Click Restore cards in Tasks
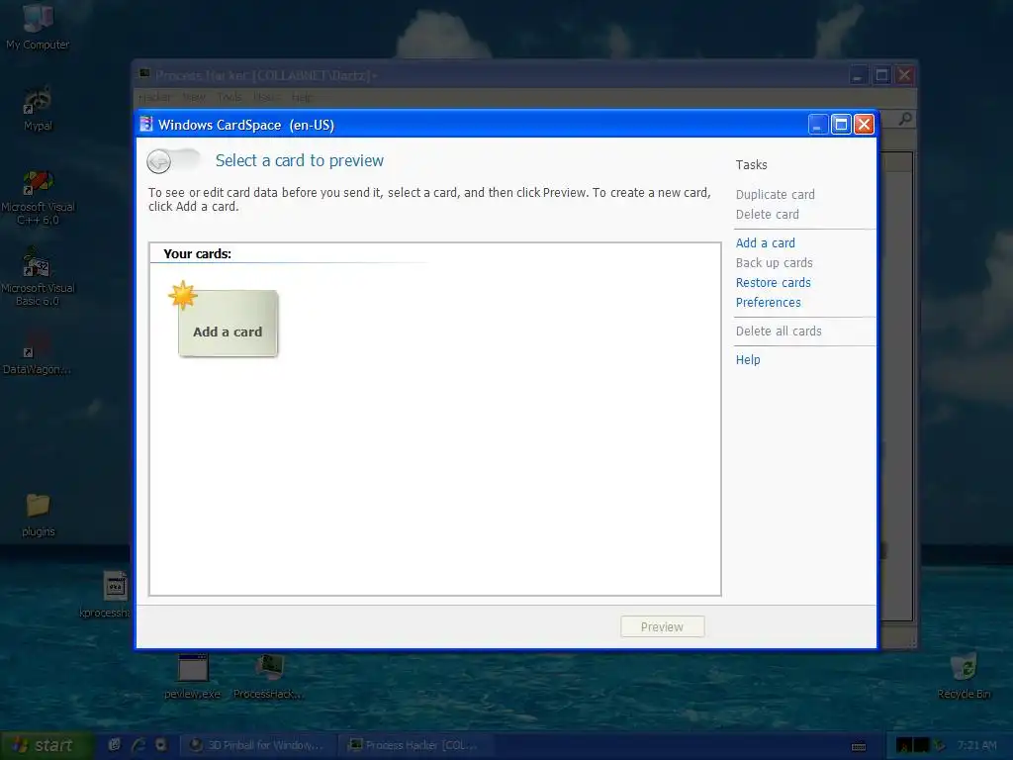This screenshot has width=1013, height=760. [773, 282]
